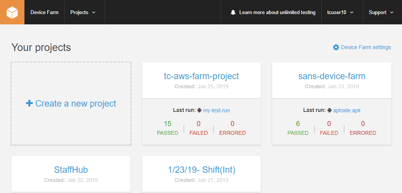Click Last run label in tc-aws-farm-project card
The height and width of the screenshot is (193, 402).
(184, 110)
